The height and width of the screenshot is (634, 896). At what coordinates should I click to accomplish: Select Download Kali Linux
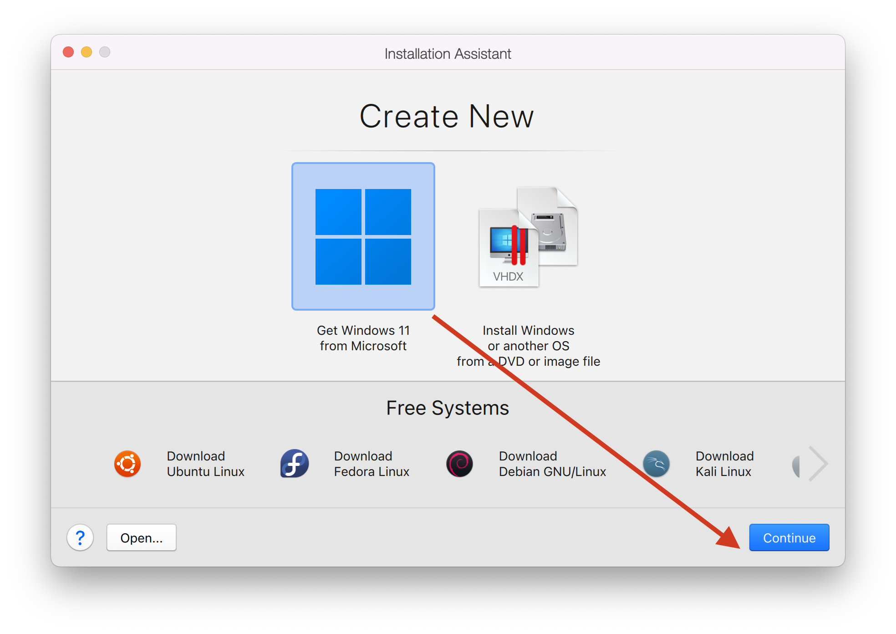(x=723, y=463)
